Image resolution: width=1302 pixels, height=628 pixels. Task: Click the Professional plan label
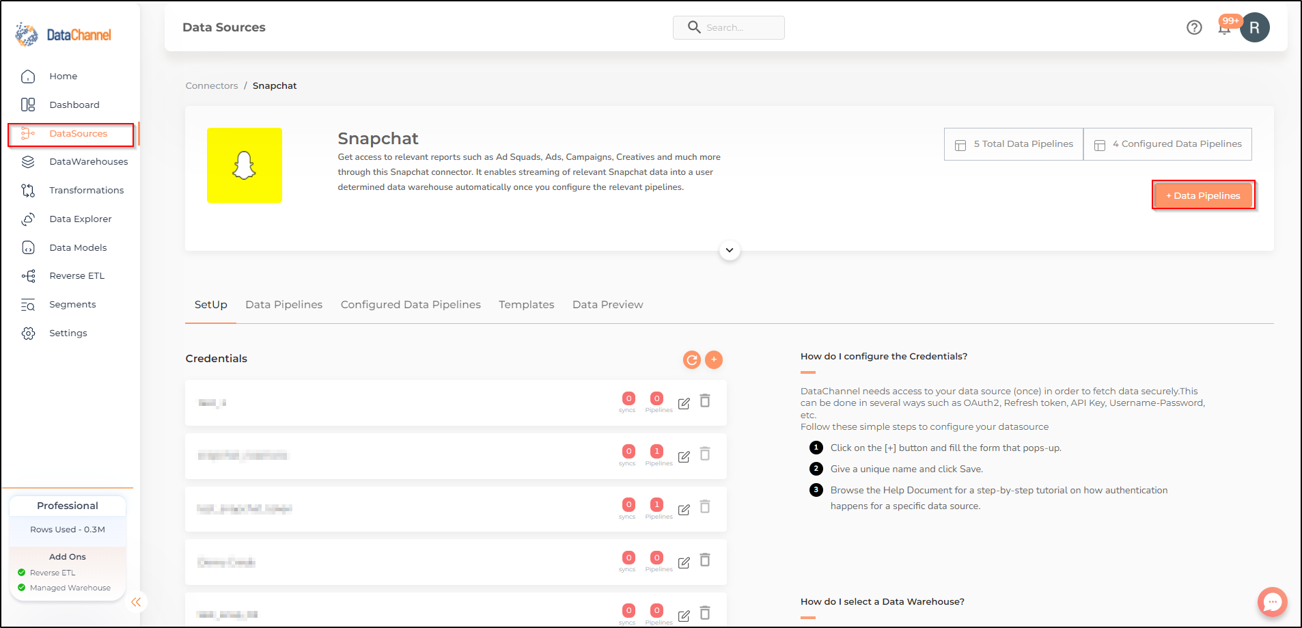pyautogui.click(x=68, y=506)
